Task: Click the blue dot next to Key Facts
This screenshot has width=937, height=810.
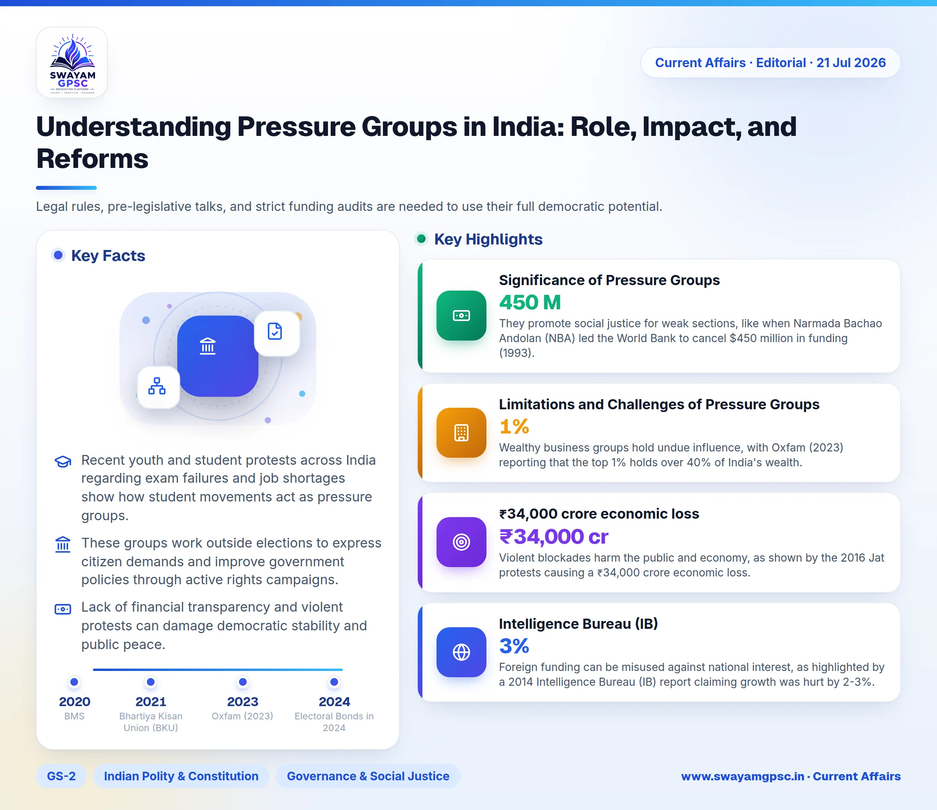Action: [x=58, y=255]
